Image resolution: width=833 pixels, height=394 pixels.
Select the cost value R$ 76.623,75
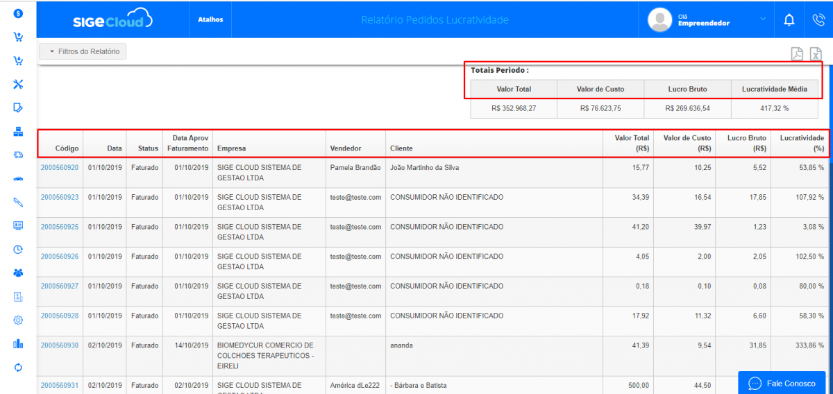click(x=600, y=109)
